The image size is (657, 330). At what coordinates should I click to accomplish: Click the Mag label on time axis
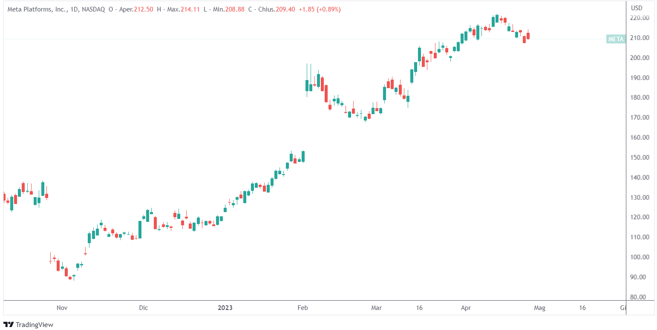pyautogui.click(x=539, y=308)
